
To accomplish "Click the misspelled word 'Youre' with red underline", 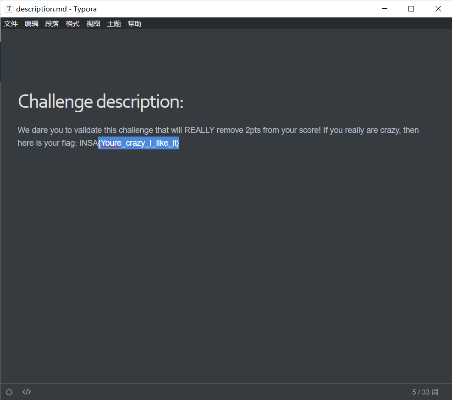I will coord(111,143).
